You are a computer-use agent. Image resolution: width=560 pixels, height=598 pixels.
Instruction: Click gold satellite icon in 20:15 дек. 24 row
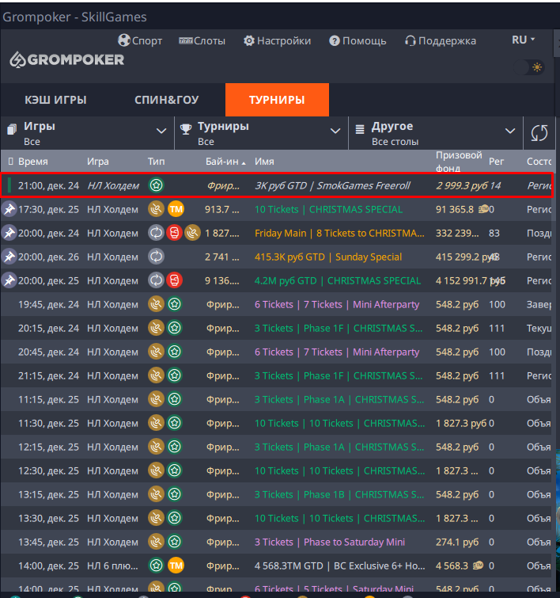156,328
